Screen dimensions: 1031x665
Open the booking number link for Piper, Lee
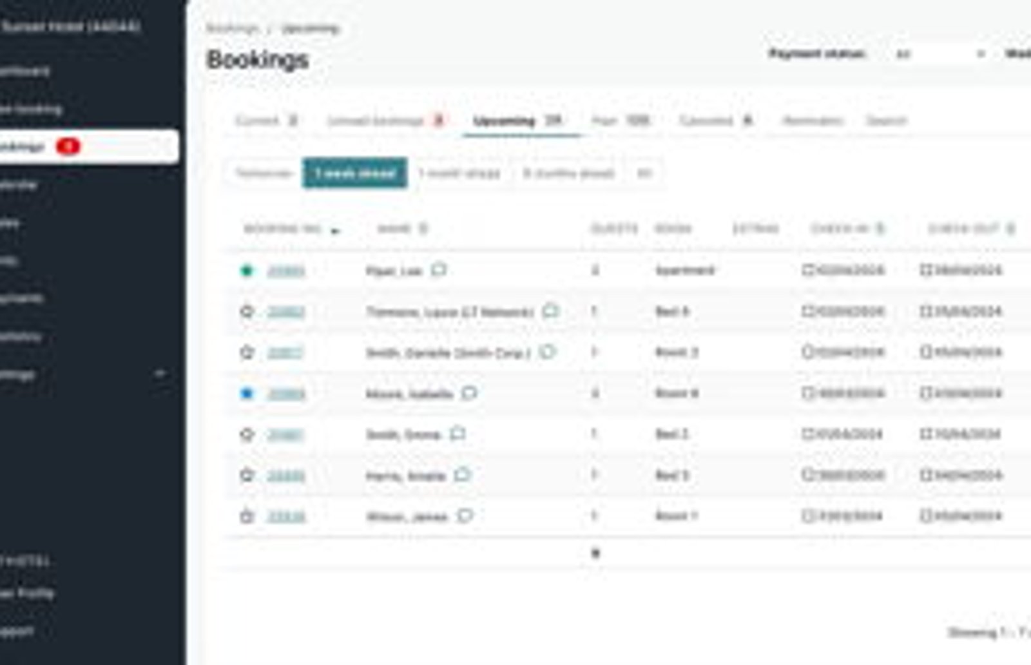tap(286, 271)
